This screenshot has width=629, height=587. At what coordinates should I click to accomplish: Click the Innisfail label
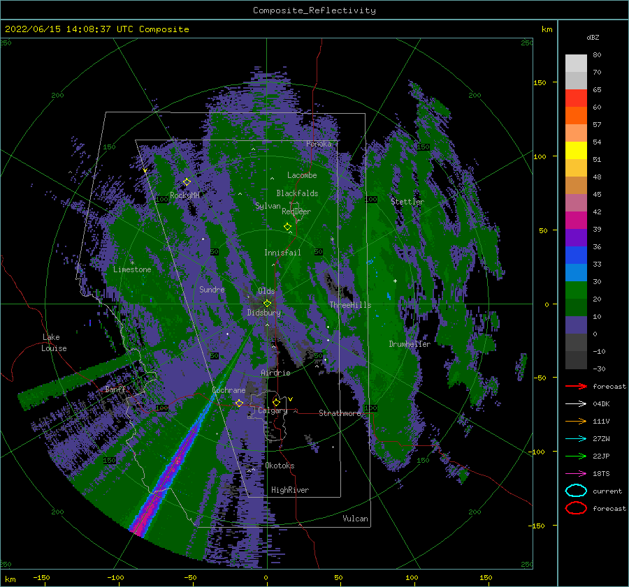click(282, 253)
